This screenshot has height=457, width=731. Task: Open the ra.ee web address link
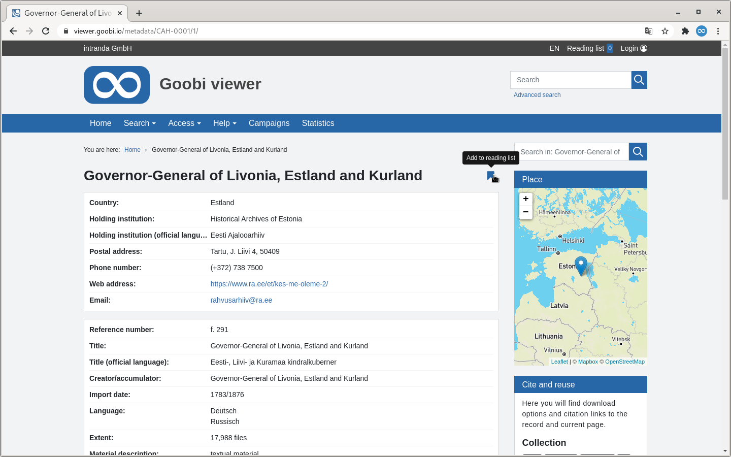coord(269,284)
